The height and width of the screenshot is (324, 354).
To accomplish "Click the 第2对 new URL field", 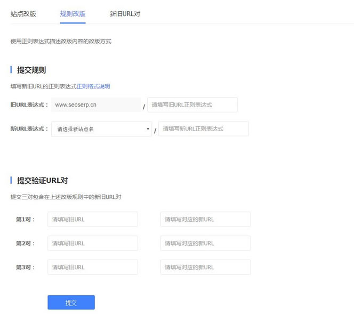I will [205, 243].
